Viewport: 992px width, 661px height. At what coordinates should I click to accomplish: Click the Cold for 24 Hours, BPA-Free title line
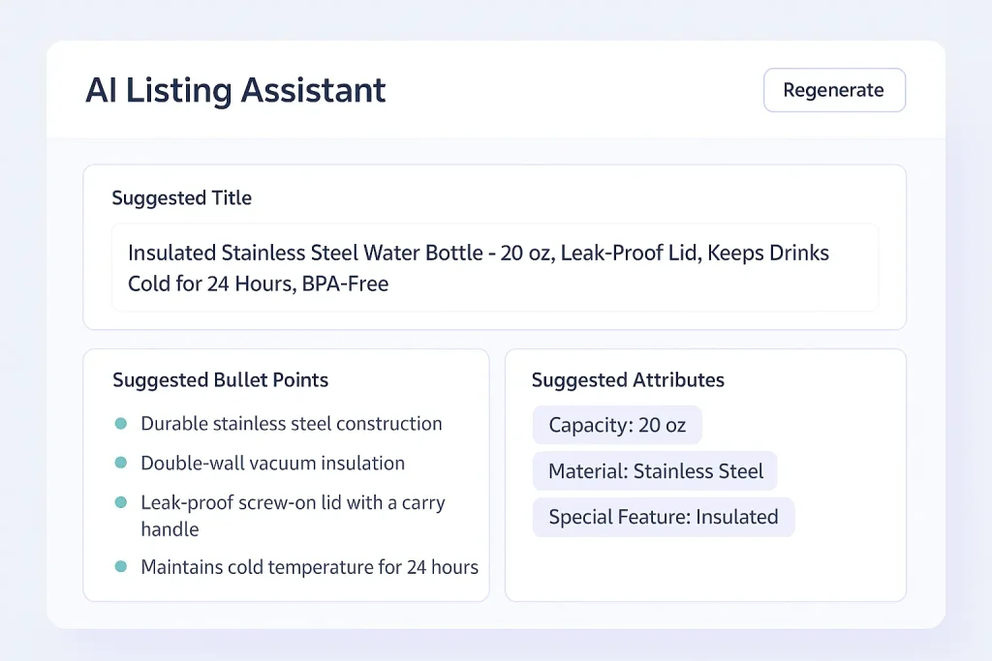click(x=258, y=285)
